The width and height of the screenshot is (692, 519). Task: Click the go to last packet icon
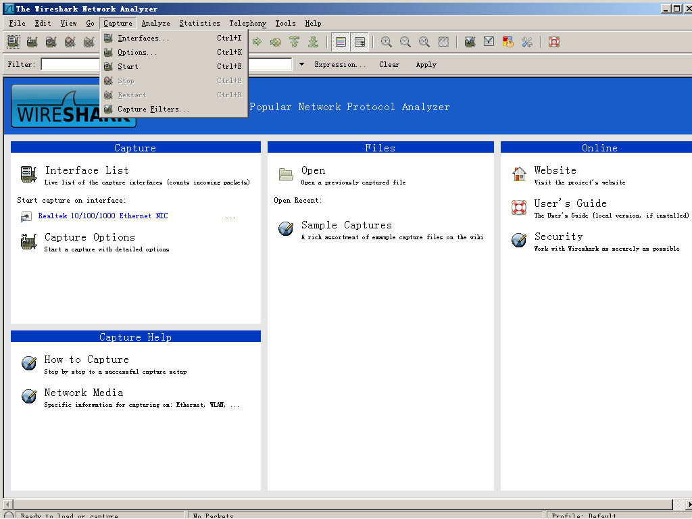(x=314, y=42)
